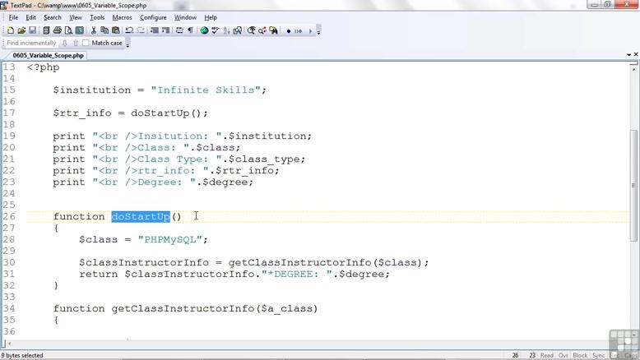Screen dimensions: 640x360
Task: Toggle visible paragraph marks icon
Action: click(x=190, y=30)
